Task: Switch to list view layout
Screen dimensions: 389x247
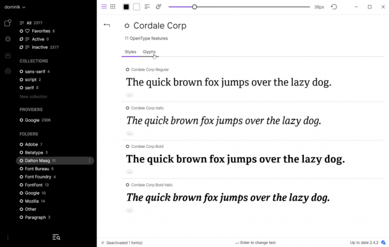Action: [x=104, y=7]
